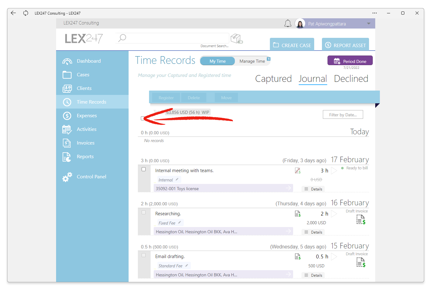
Task: Click the LEX247 logo
Action: (84, 38)
